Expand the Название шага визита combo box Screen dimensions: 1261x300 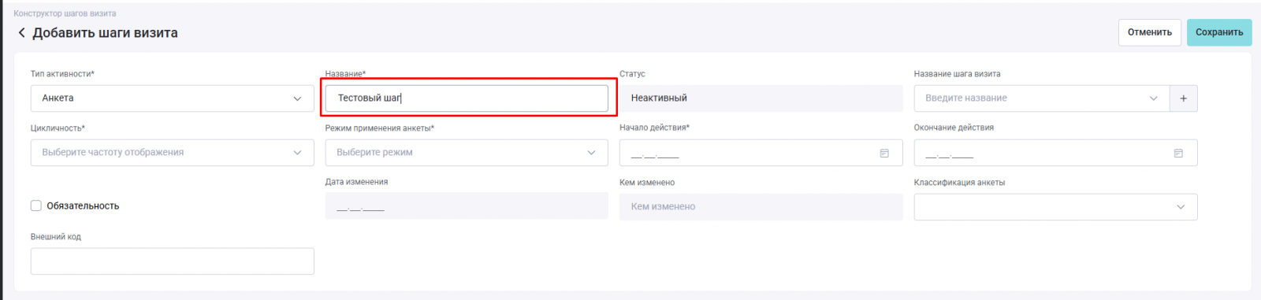[x=1042, y=98]
